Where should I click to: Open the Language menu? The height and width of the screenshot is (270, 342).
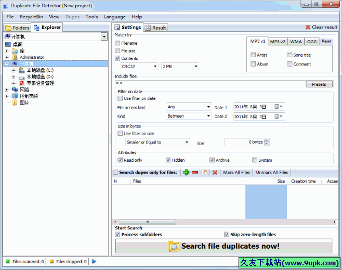click(115, 17)
